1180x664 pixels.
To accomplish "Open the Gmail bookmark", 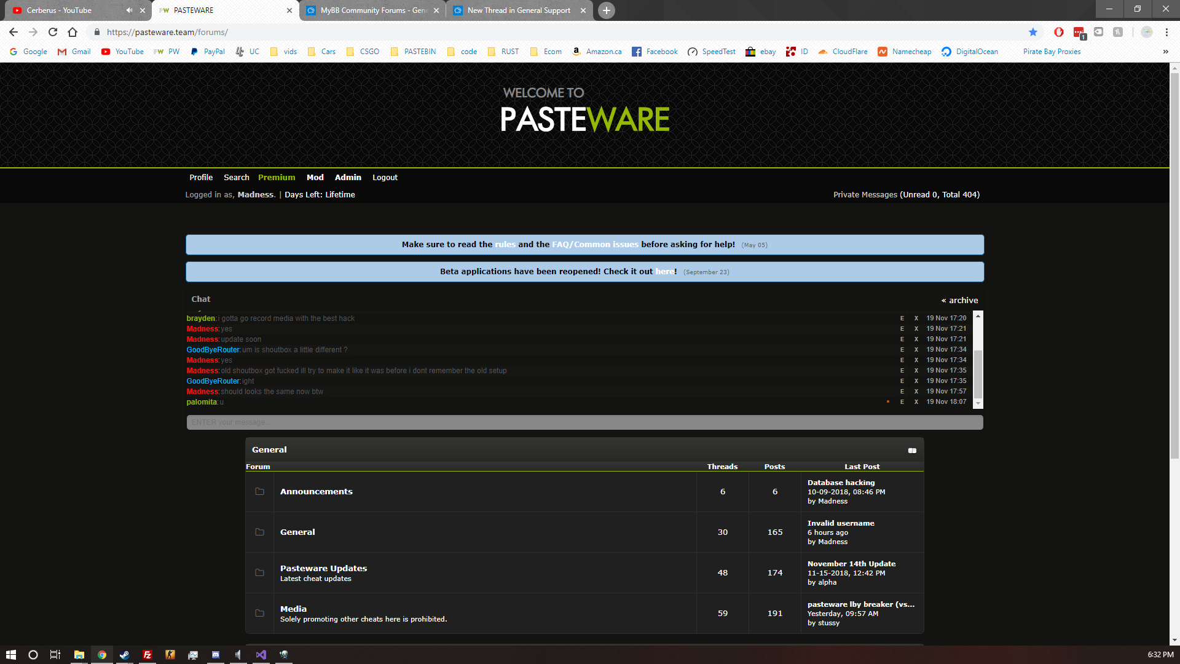I will click(74, 52).
